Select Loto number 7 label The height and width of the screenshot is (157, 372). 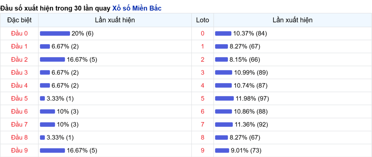click(203, 124)
